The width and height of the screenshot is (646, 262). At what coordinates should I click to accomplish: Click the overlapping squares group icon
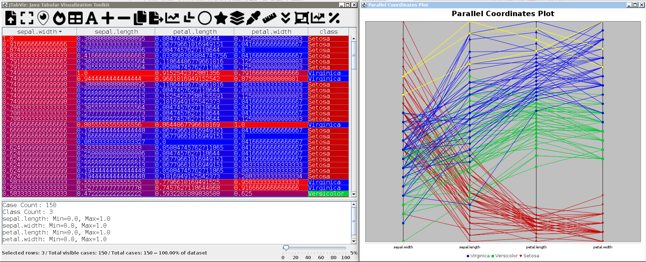[x=302, y=18]
